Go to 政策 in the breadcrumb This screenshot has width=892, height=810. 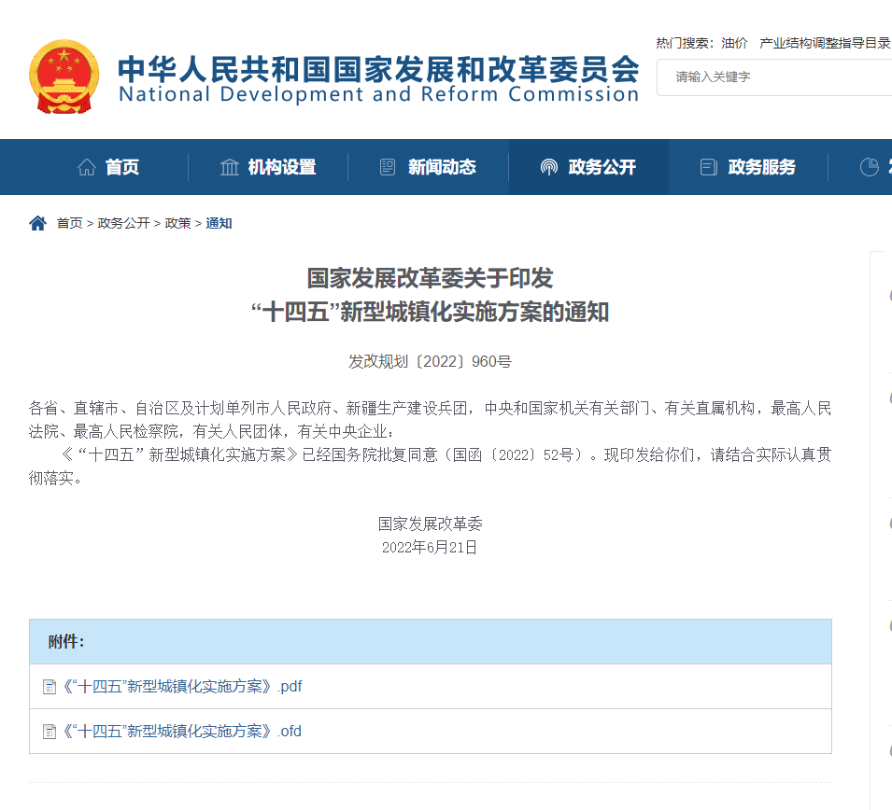pos(177,223)
